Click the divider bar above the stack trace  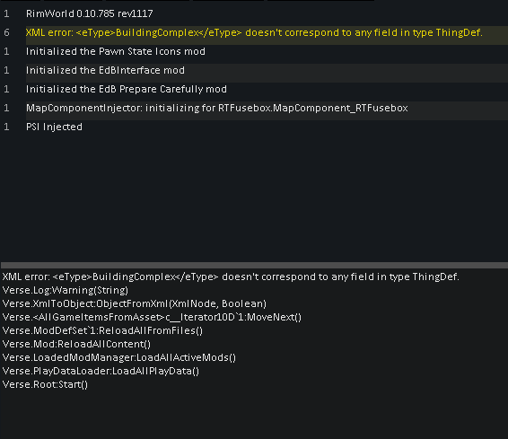pyautogui.click(x=254, y=266)
